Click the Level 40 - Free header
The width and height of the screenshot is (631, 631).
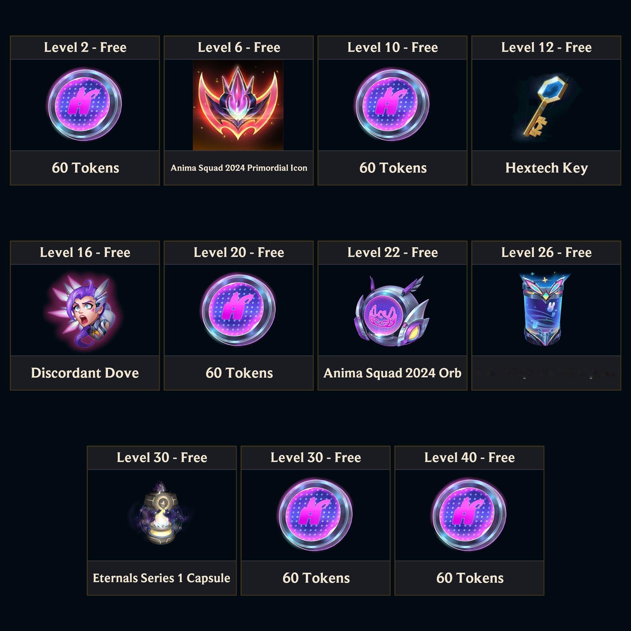[x=469, y=457]
